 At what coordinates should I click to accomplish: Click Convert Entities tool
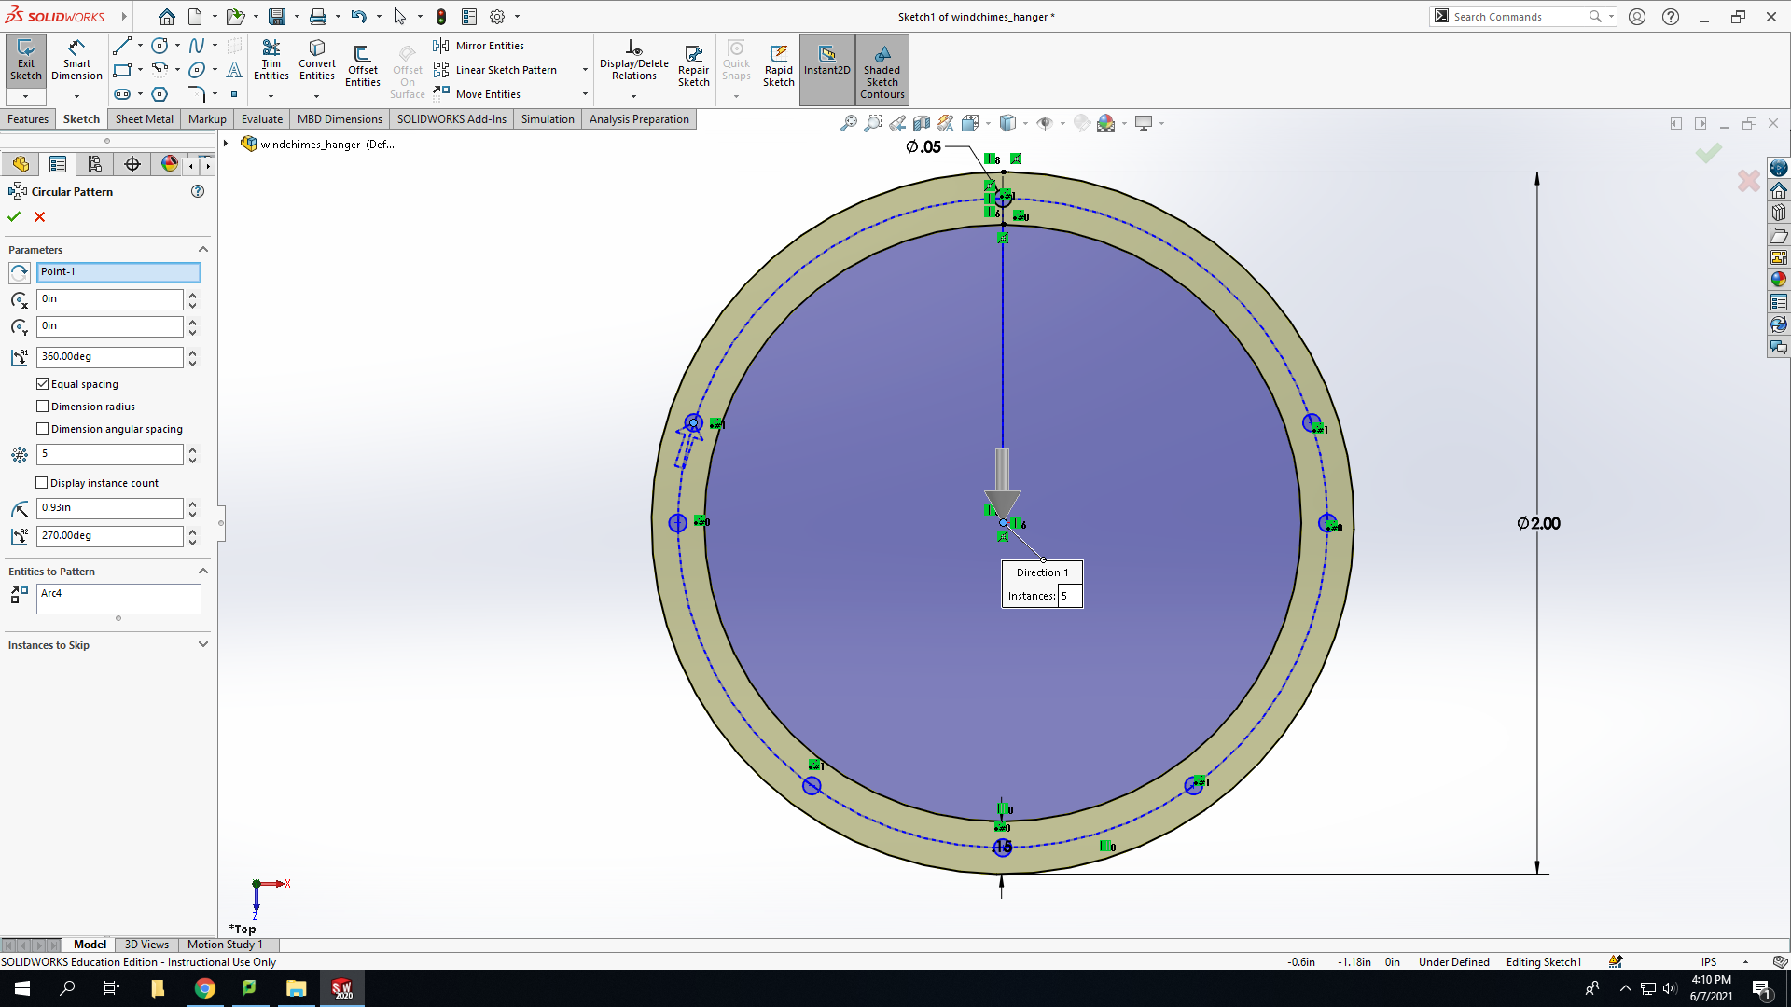tap(317, 62)
